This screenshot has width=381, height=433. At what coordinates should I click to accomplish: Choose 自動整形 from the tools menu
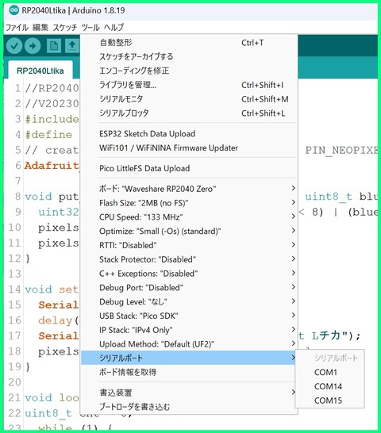(189, 43)
